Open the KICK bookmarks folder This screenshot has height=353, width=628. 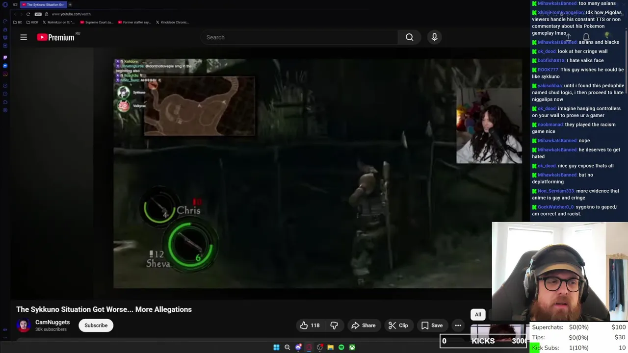pos(32,22)
